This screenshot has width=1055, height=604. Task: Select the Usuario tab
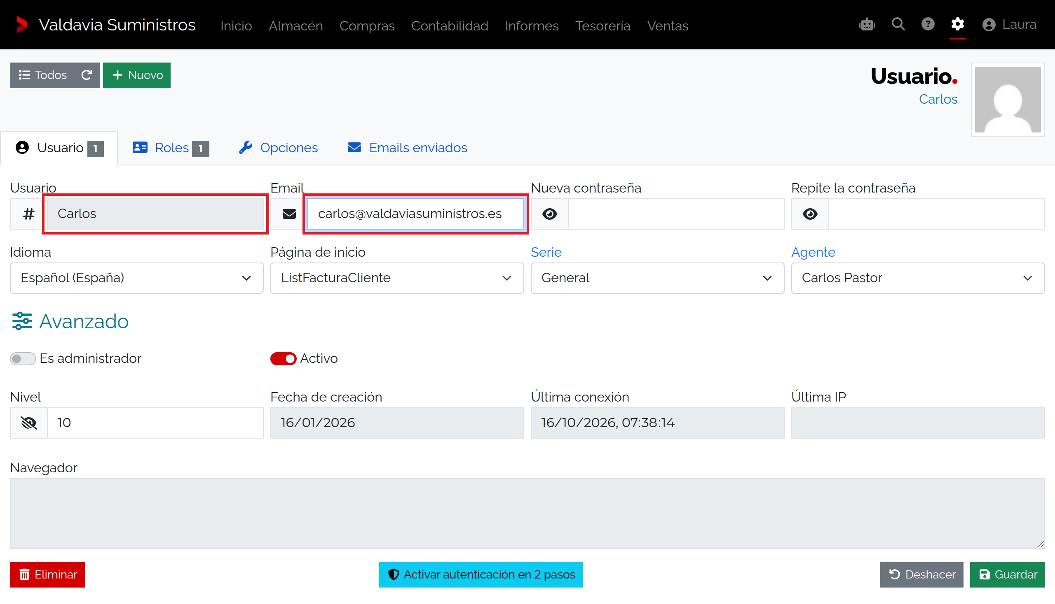pos(59,148)
